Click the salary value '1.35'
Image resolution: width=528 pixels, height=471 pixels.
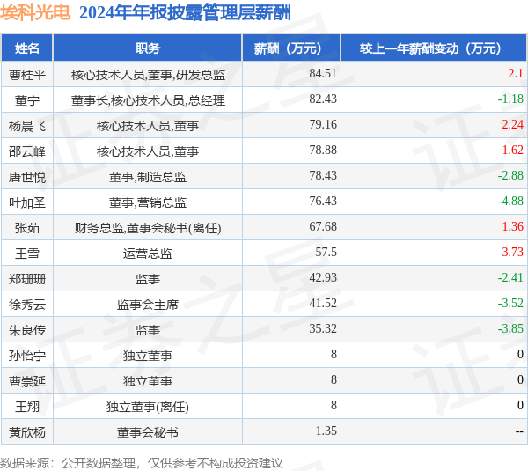pyautogui.click(x=326, y=431)
